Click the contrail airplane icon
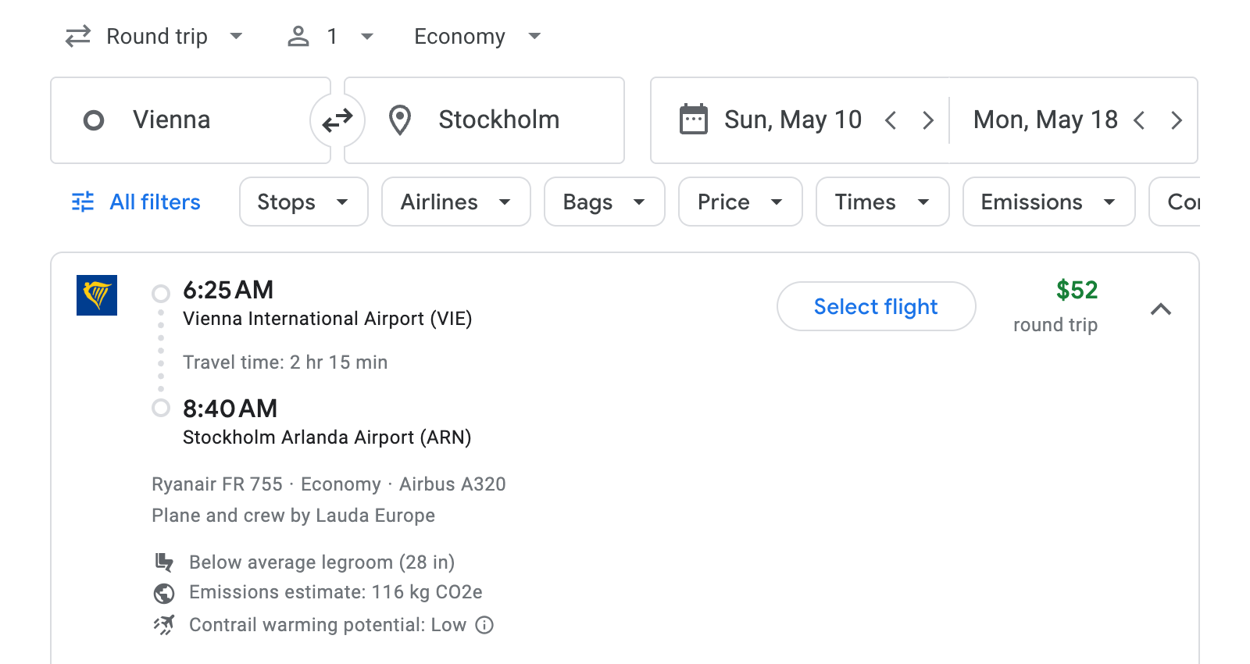This screenshot has width=1250, height=664. coord(164,625)
